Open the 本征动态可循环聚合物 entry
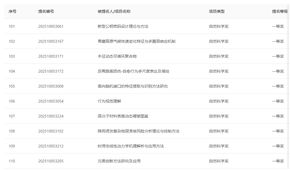The image size is (290, 171). pyautogui.click(x=117, y=56)
